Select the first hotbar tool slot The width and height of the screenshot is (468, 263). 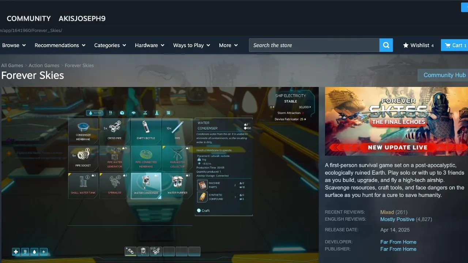(x=131, y=251)
